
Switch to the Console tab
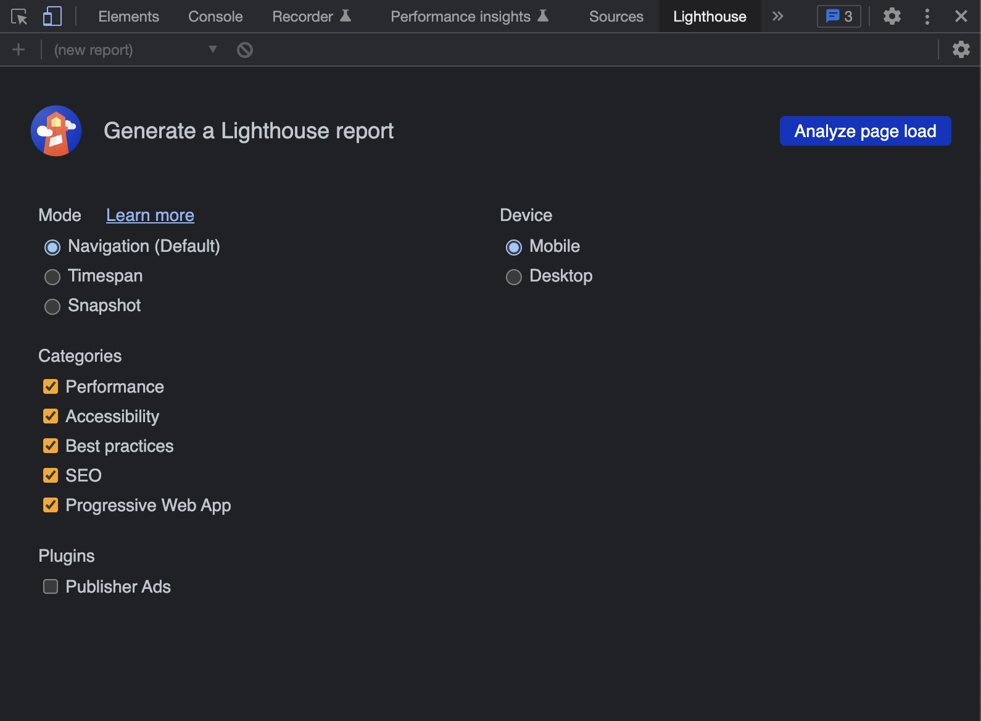[x=215, y=17]
